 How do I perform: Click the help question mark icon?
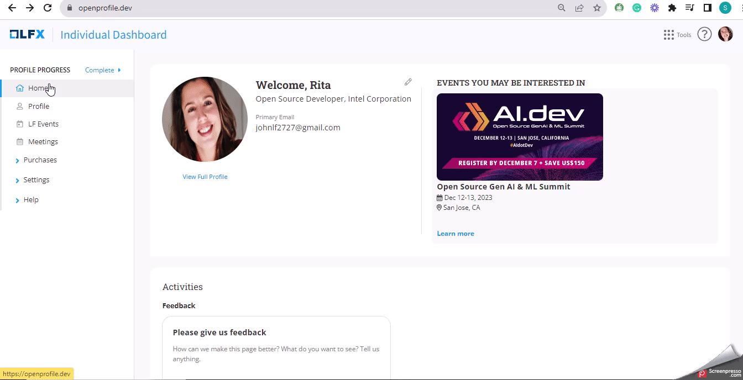(704, 34)
